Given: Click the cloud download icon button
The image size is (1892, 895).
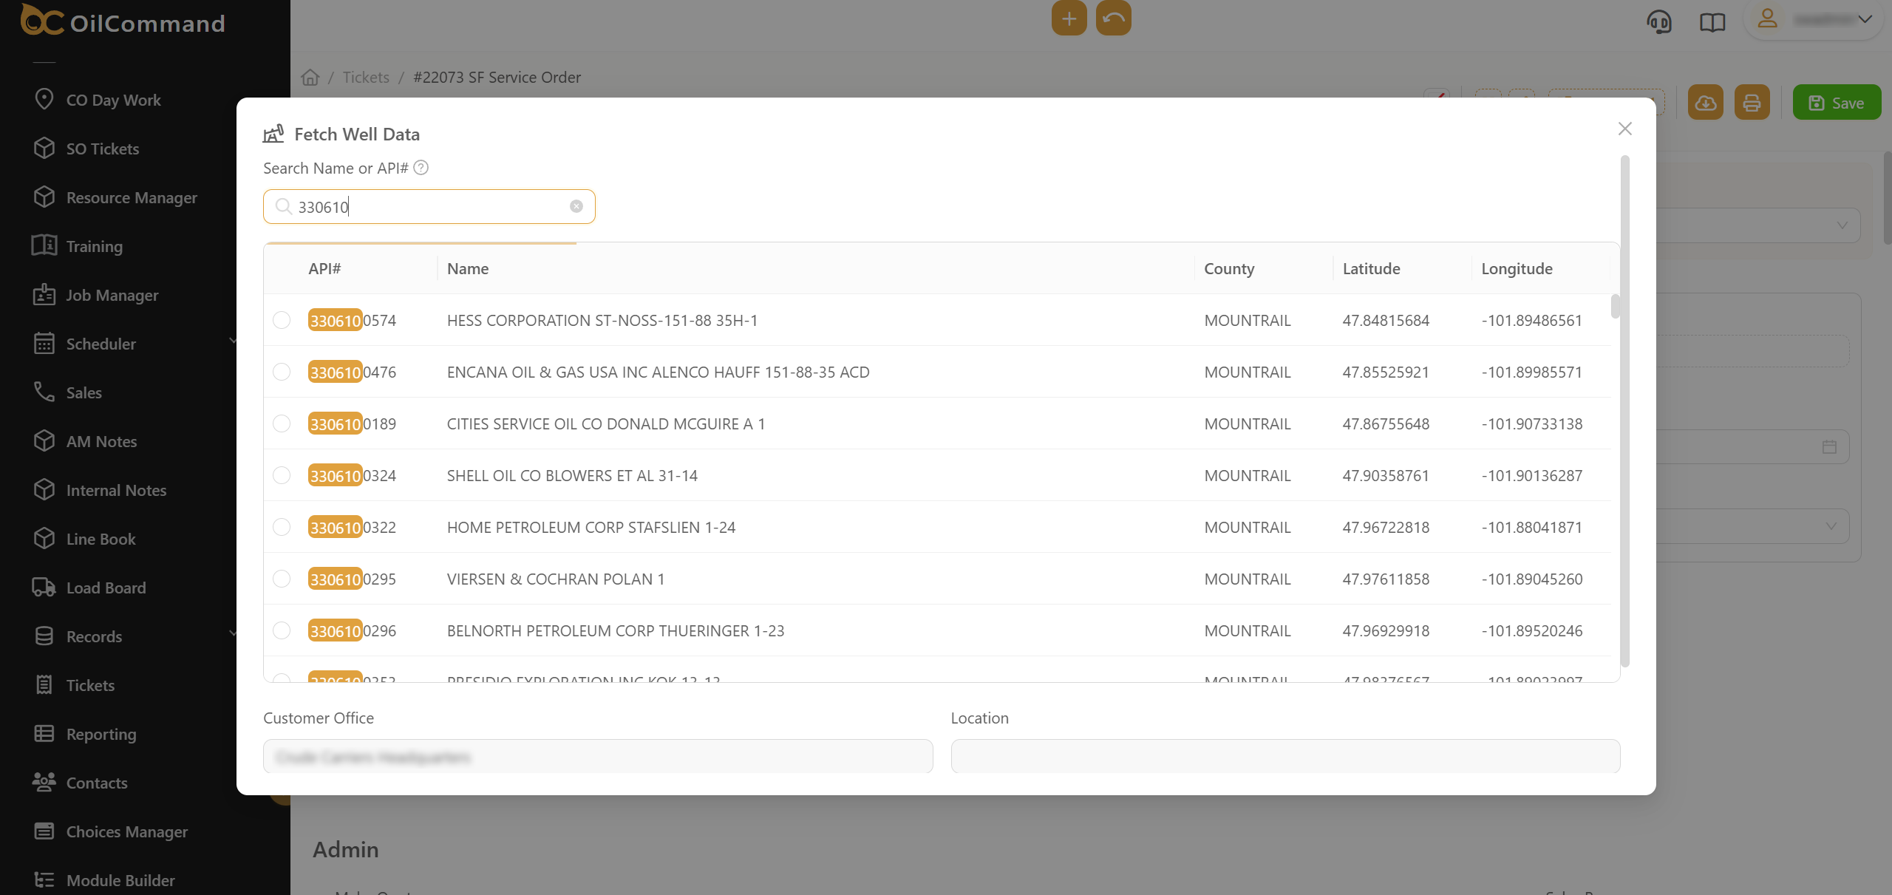Looking at the screenshot, I should (1706, 103).
